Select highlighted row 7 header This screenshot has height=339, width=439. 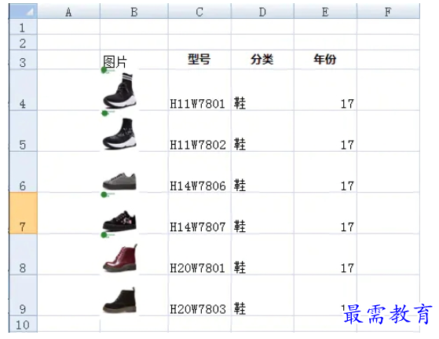click(x=24, y=213)
